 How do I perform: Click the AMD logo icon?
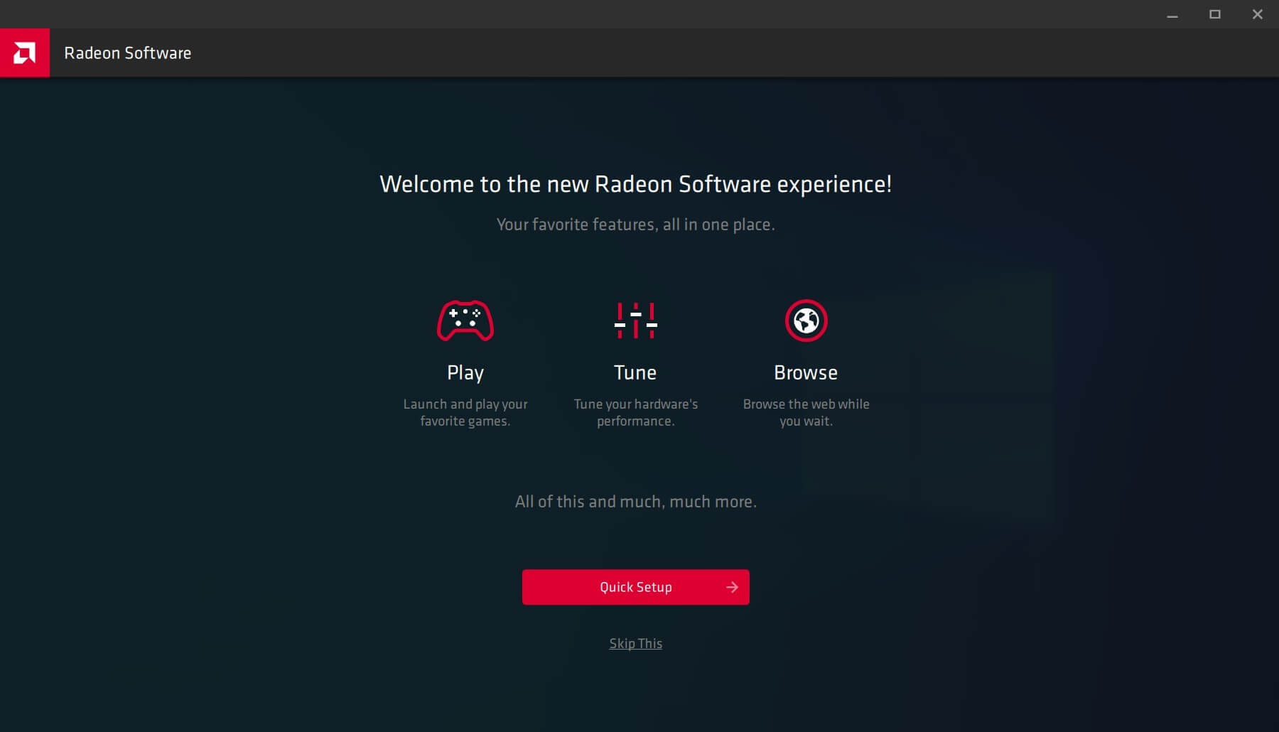[24, 53]
